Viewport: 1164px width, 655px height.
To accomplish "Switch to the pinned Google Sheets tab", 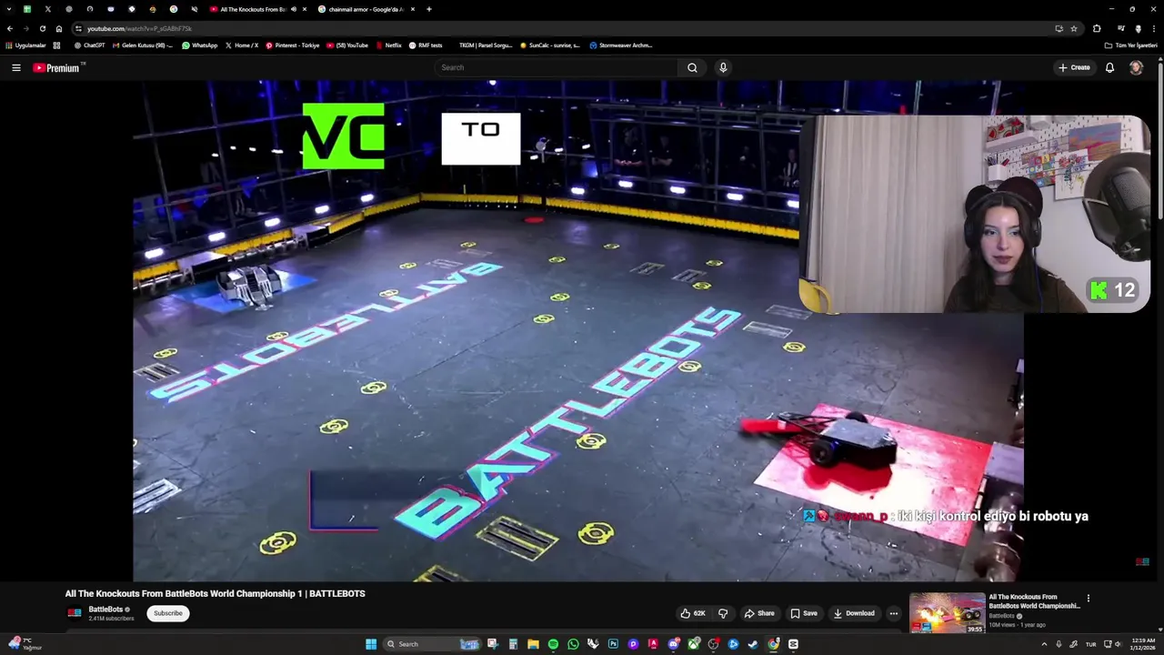I will pos(27,9).
